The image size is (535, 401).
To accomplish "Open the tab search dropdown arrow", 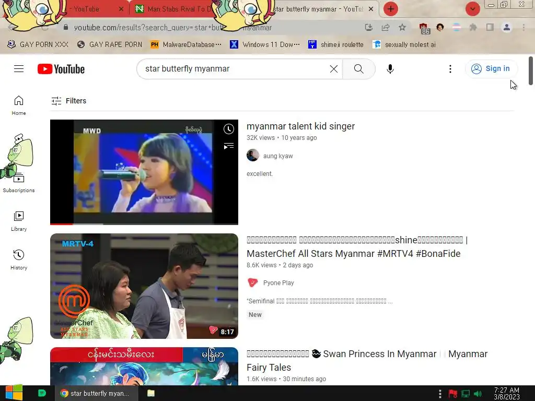I will coord(472,9).
